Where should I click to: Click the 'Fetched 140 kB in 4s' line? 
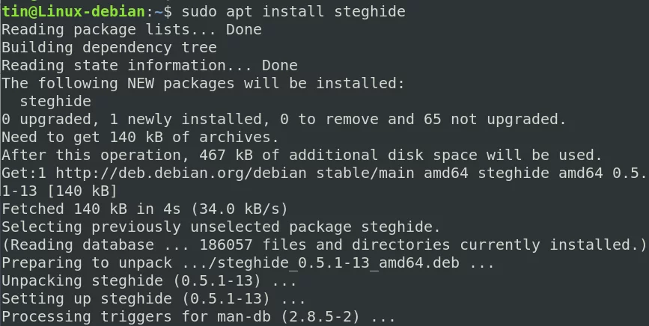[145, 209]
